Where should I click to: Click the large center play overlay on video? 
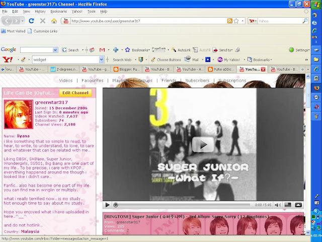[x=203, y=145]
